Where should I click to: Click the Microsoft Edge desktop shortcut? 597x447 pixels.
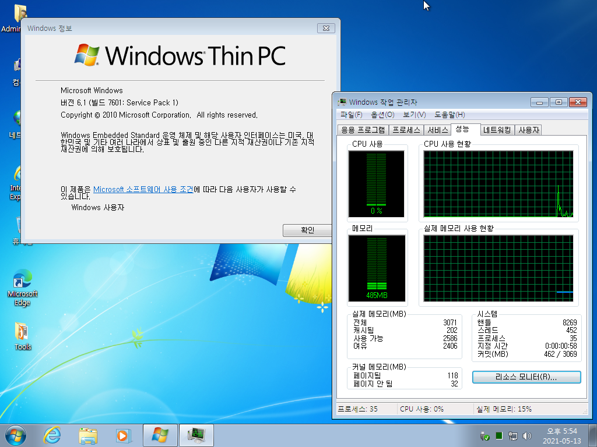(x=23, y=288)
